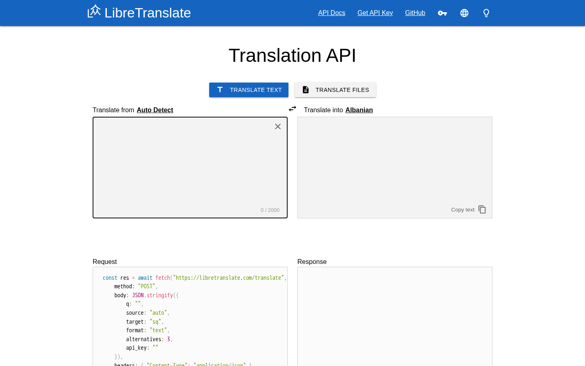585x366 pixels.
Task: Open the GitHub link
Action: 415,13
